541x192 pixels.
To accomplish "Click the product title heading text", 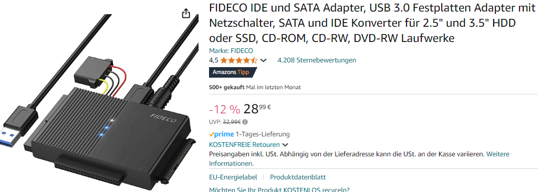I will click(x=372, y=24).
